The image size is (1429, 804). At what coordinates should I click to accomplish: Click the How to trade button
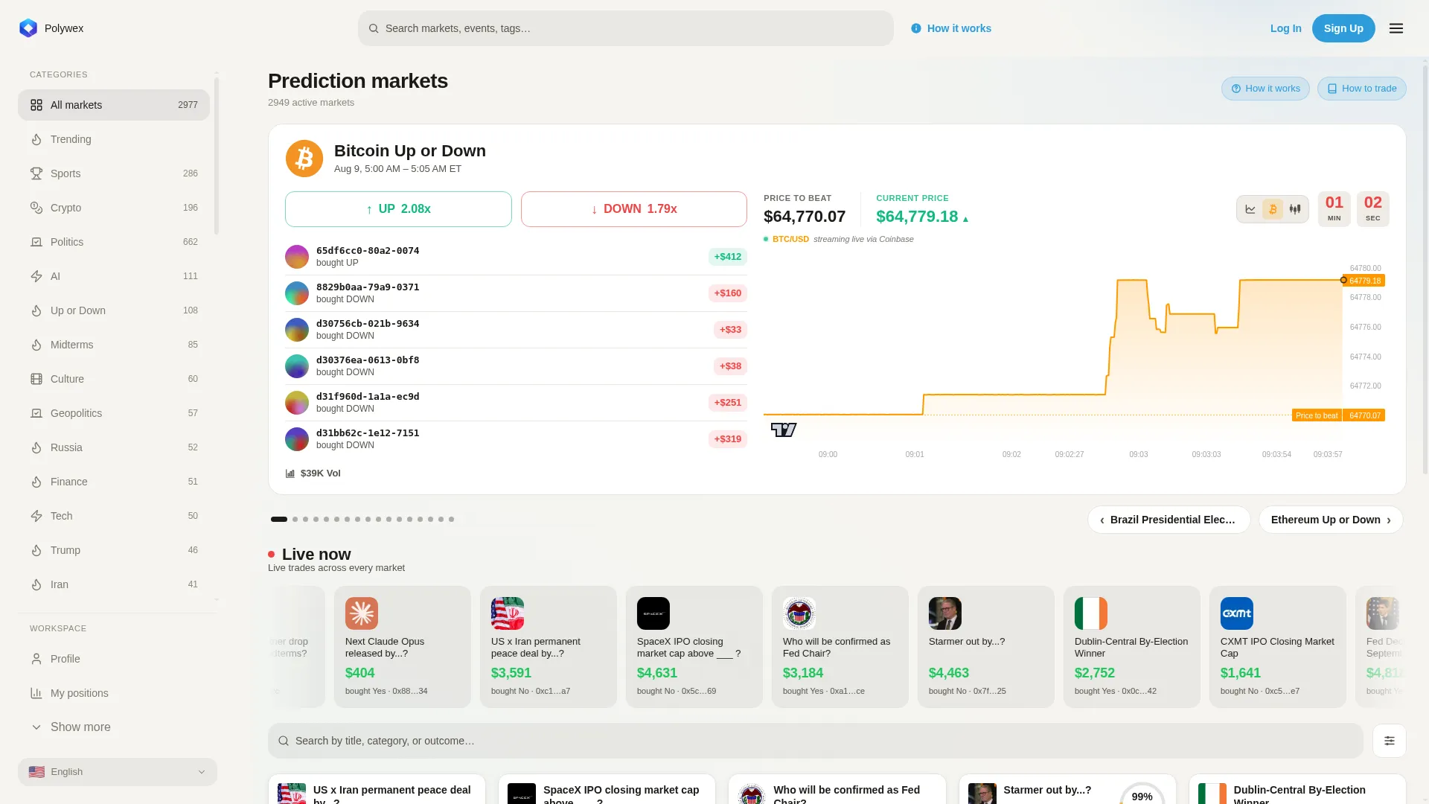pyautogui.click(x=1362, y=89)
